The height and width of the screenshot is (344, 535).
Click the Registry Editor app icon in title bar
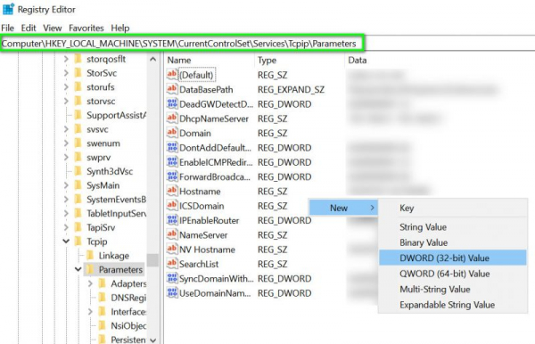click(8, 9)
